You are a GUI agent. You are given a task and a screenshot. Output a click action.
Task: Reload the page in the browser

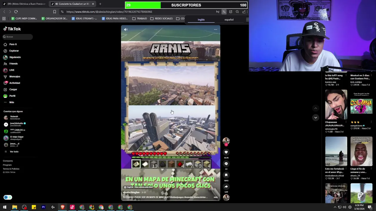[x=16, y=12]
